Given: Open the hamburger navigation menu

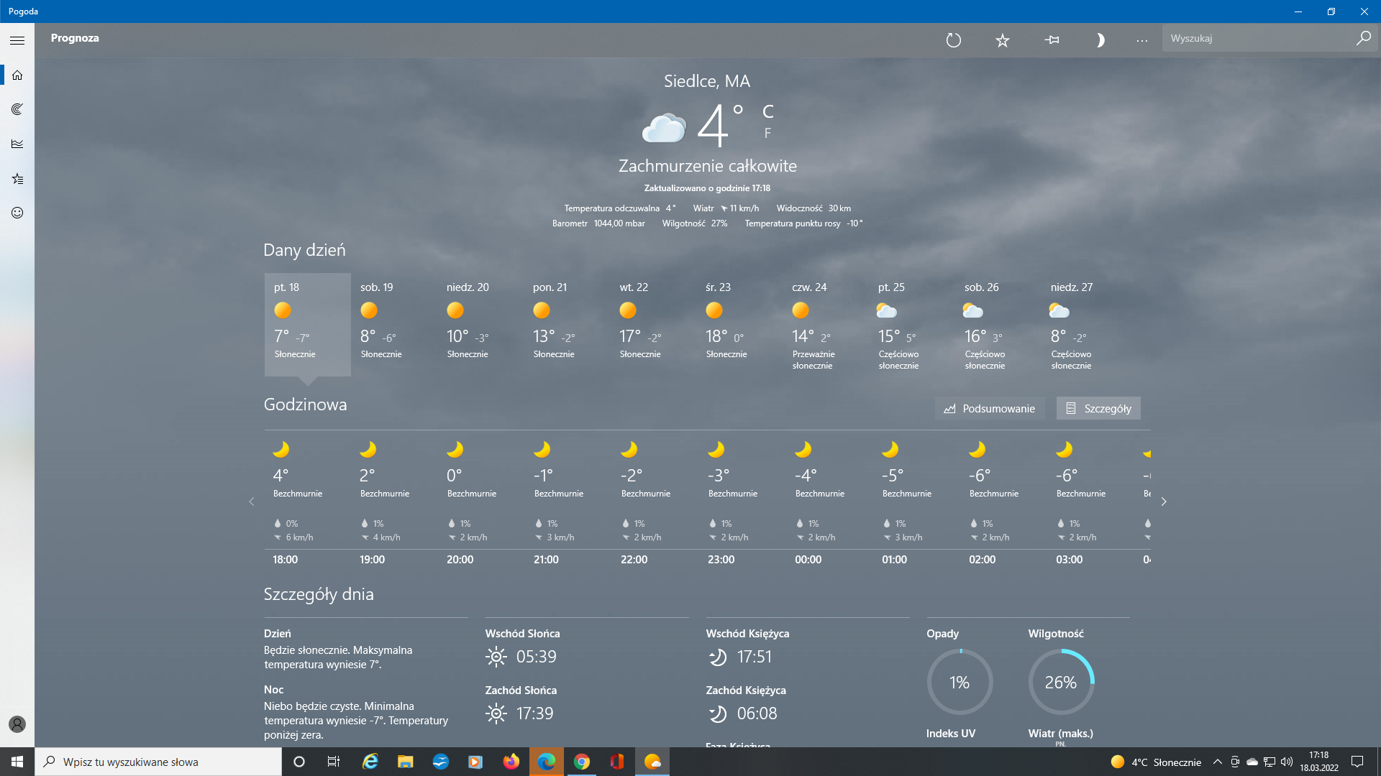Looking at the screenshot, I should tap(17, 40).
